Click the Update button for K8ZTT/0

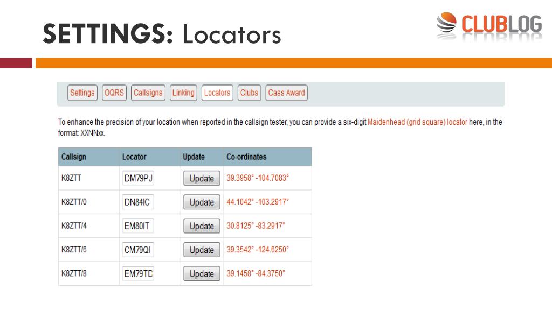202,202
